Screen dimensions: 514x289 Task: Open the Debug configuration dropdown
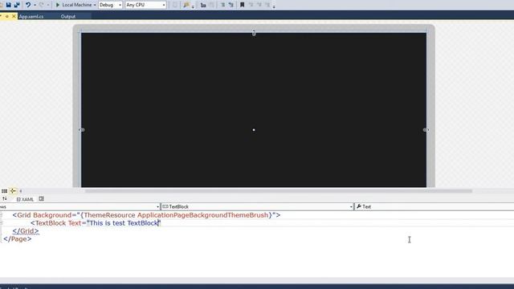coord(111,5)
